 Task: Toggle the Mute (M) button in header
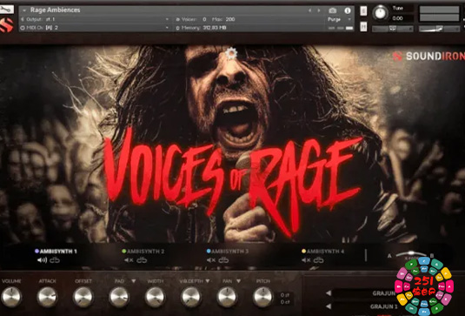click(x=363, y=26)
